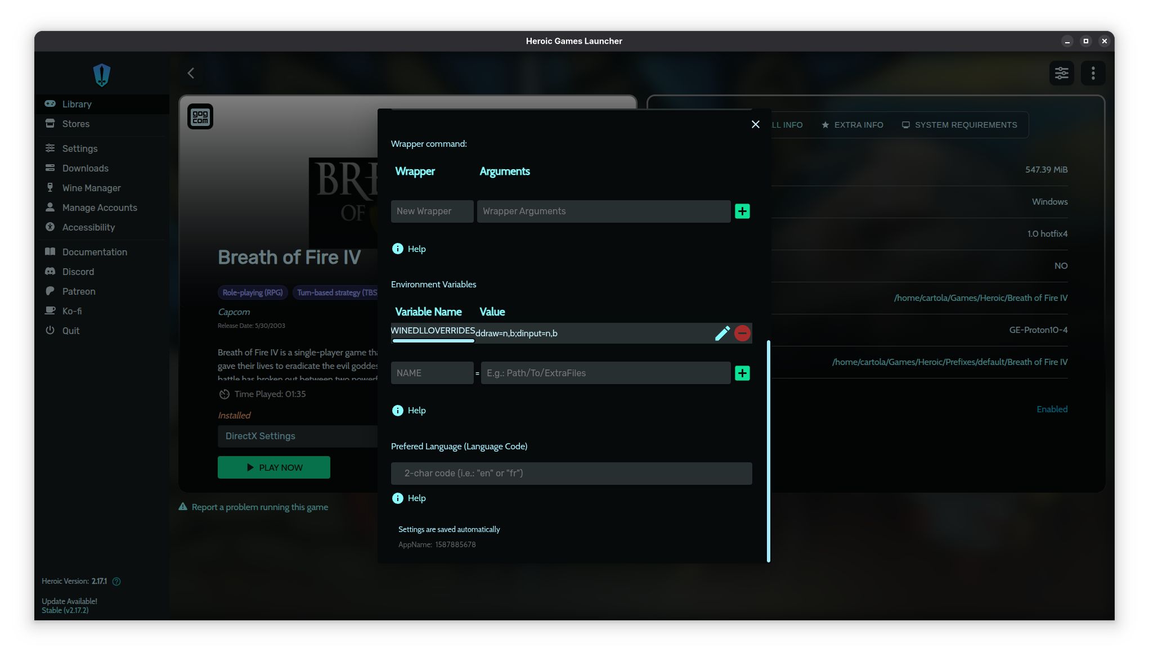Click the GE-Proton10-4 value
The height and width of the screenshot is (658, 1149).
pyautogui.click(x=1038, y=330)
